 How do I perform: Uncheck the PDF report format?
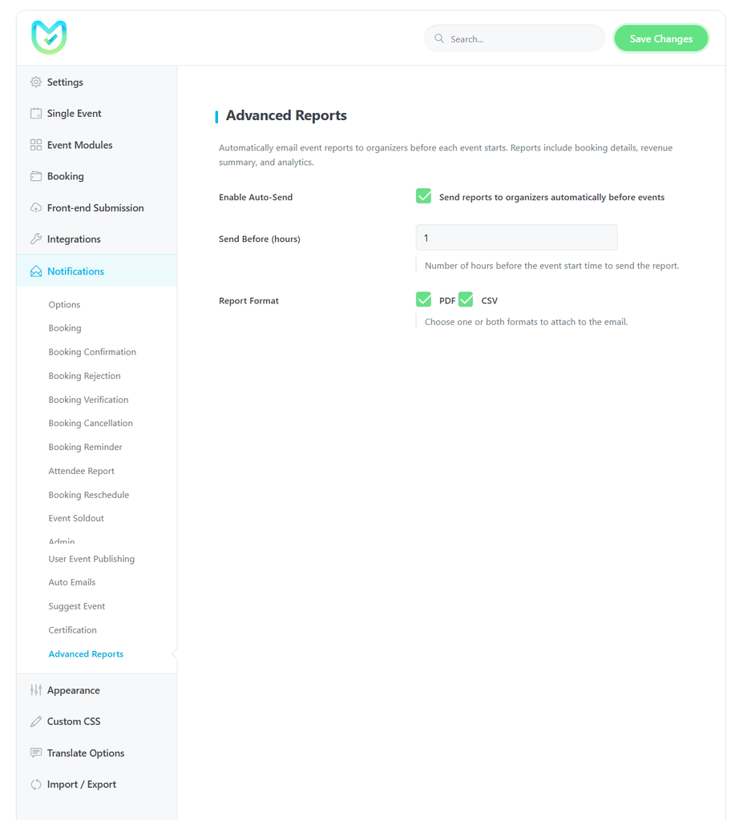tap(424, 299)
